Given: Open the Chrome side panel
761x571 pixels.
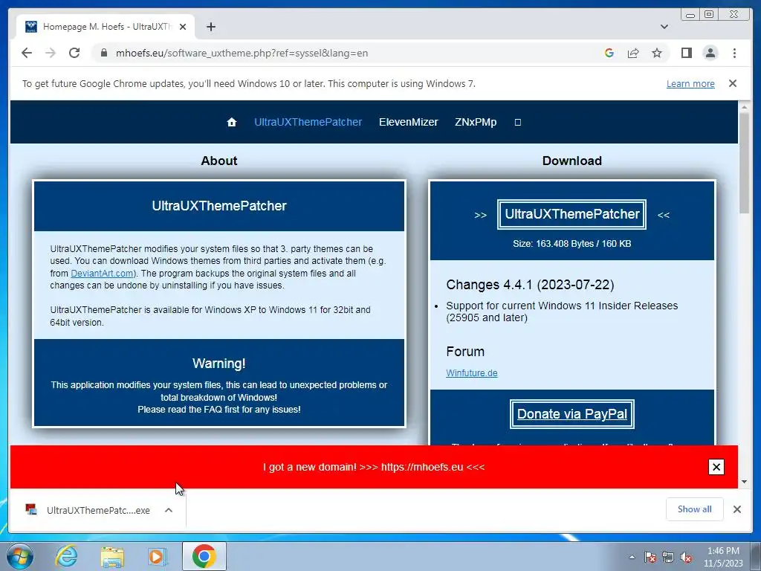Looking at the screenshot, I should (686, 53).
